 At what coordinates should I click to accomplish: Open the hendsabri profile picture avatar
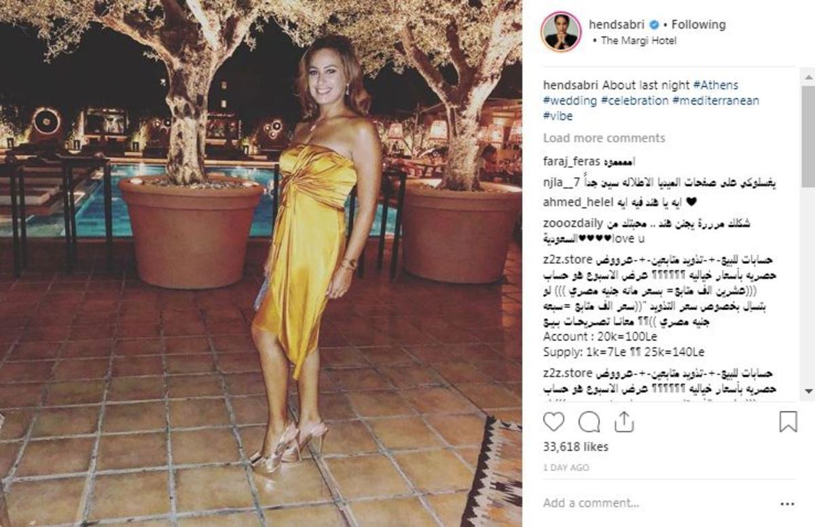pyautogui.click(x=561, y=32)
